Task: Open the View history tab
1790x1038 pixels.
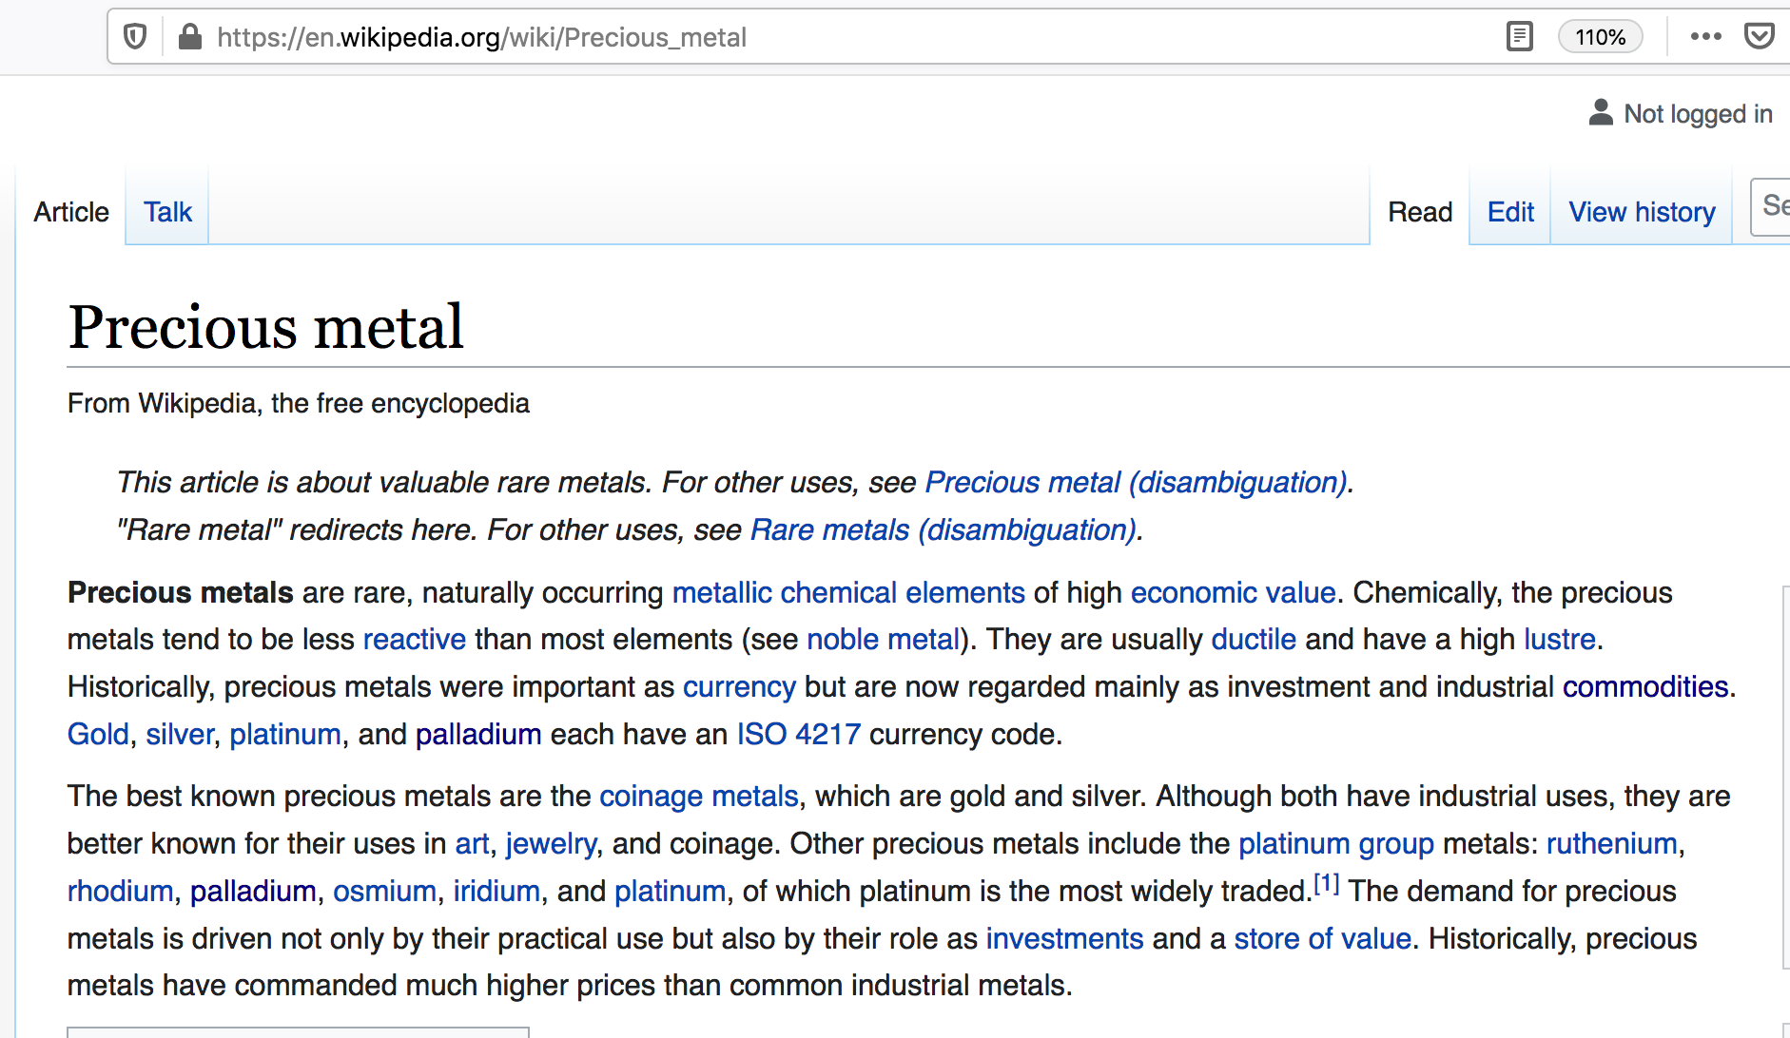Action: click(x=1642, y=212)
